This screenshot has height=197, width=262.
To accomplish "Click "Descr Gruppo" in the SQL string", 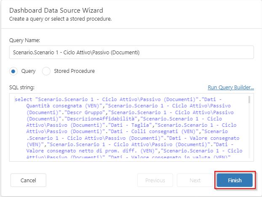I will point(84,112).
